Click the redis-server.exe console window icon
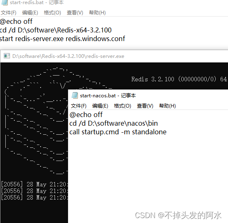The width and height of the screenshot is (228, 223). coord(7,56)
